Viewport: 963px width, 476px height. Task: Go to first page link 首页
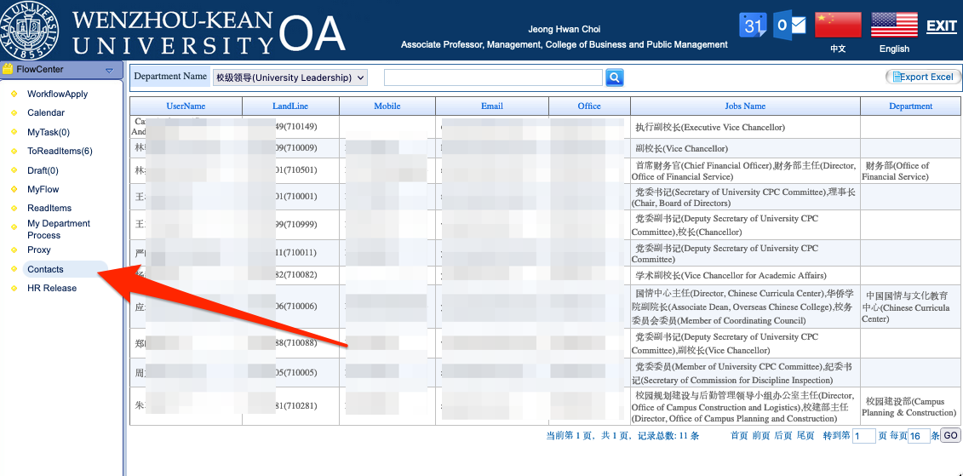[x=739, y=435]
